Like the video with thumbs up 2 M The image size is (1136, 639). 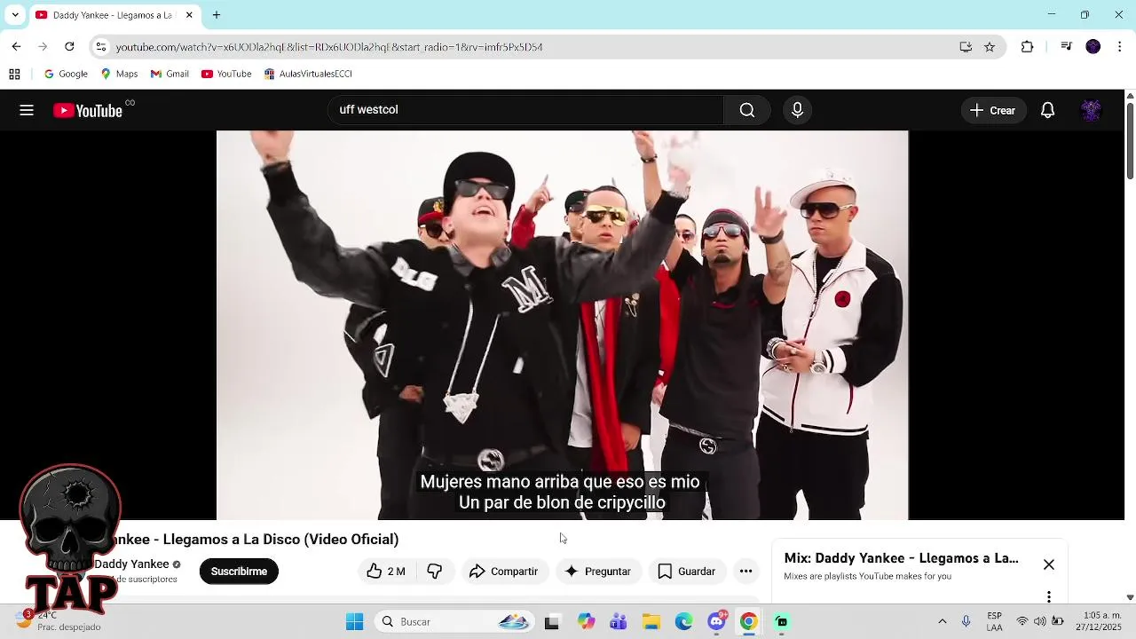387,572
